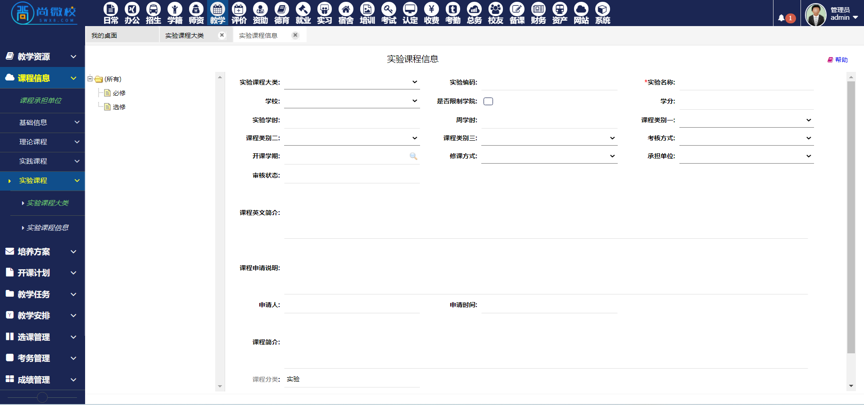Open the 修课方式 dropdown
864x405 pixels.
click(549, 156)
